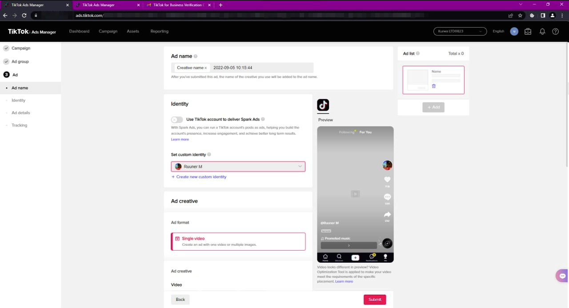The image size is (569, 308).
Task: Open the help question mark icon
Action: 555,32
